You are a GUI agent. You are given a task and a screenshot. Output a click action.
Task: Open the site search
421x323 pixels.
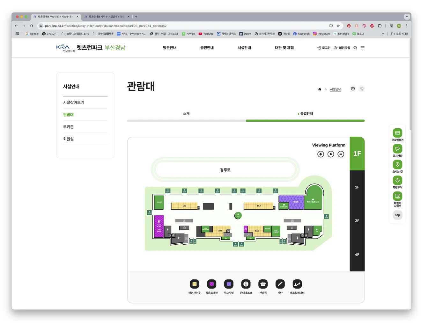[355, 48]
